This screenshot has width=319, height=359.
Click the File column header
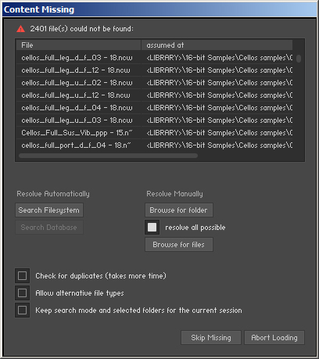(x=78, y=45)
